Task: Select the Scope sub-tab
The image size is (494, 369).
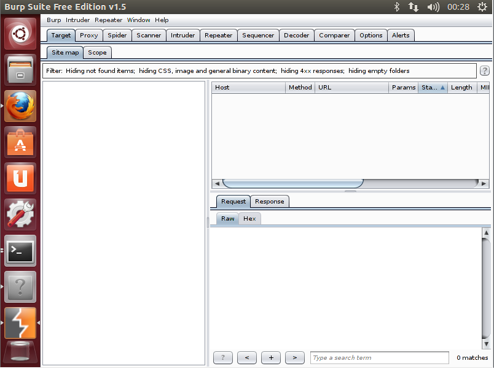Action: 97,53
